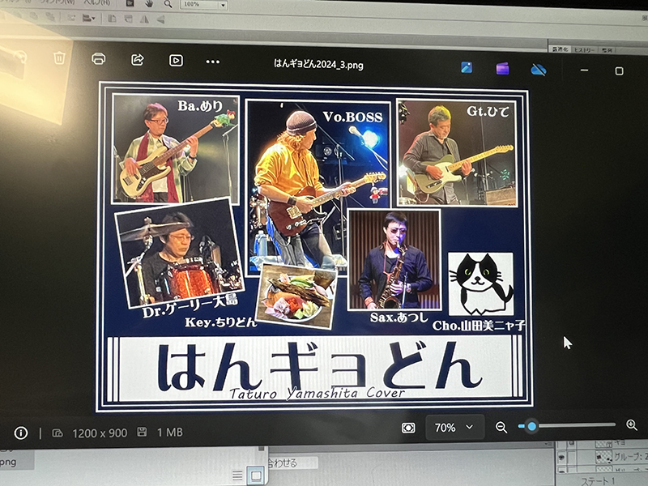Viewport: 648px width, 486px height.
Task: Switch to the ヒストリー tab in right panel
Action: tap(584, 49)
